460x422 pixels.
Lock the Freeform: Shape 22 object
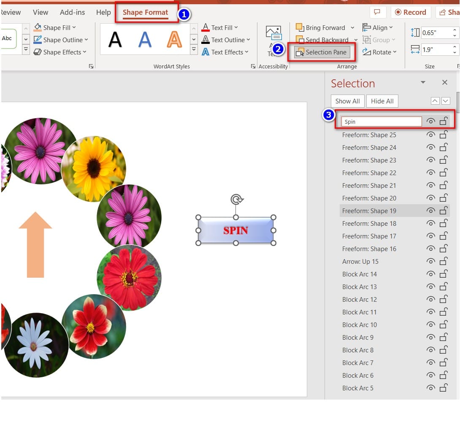(444, 173)
